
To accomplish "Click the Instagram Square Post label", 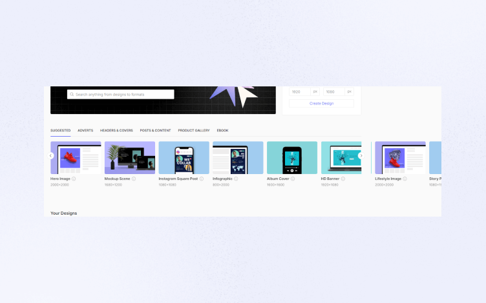I will click(x=178, y=179).
